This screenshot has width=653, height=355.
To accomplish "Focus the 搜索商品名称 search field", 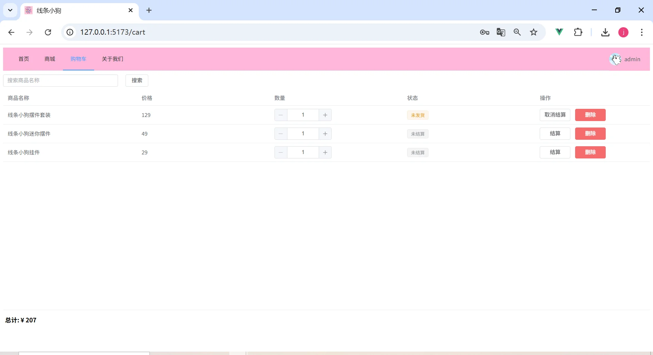I will 61,81.
